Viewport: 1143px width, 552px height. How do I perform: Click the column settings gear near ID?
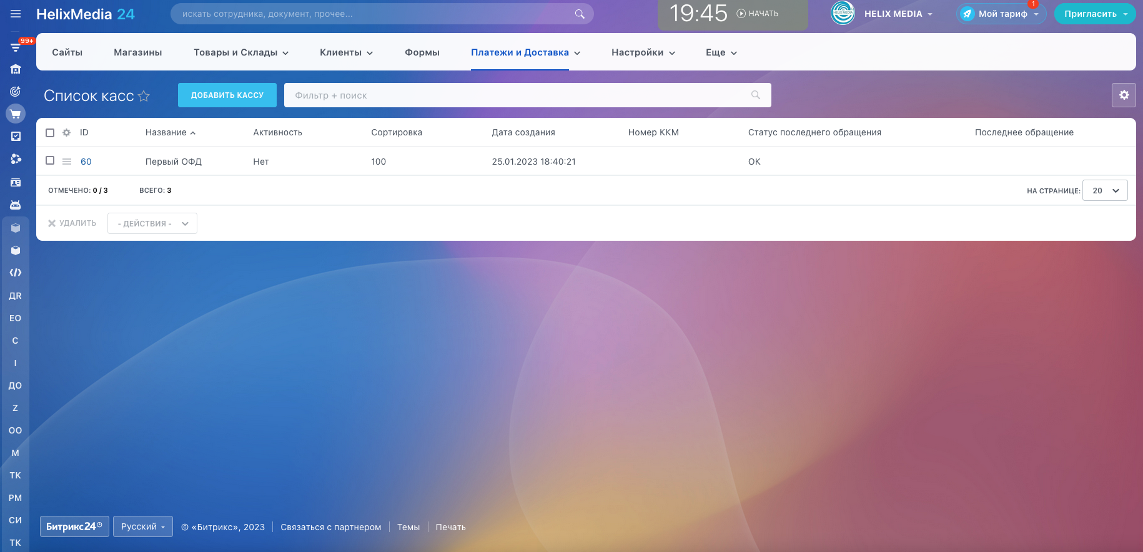point(67,132)
